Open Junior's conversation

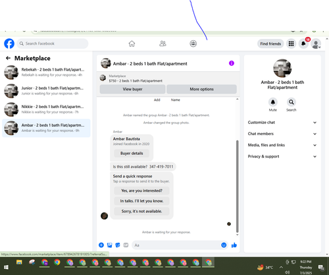tap(46, 91)
